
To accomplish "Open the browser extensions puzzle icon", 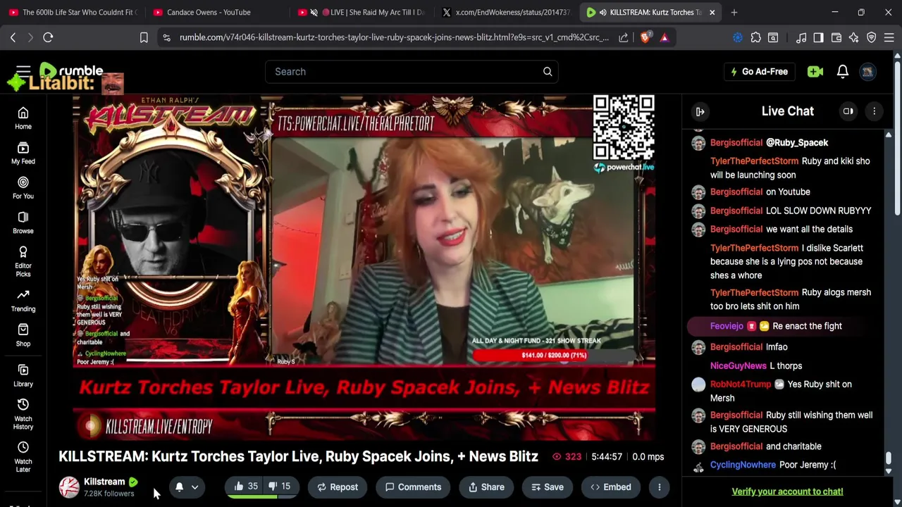I will [755, 37].
